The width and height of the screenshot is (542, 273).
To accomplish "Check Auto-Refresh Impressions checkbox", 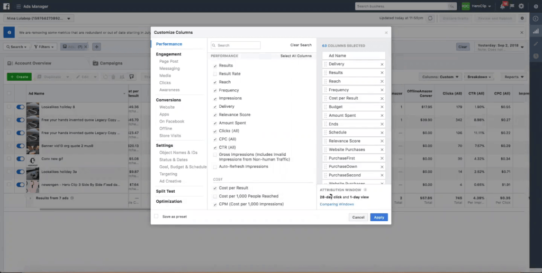I will tap(215, 167).
